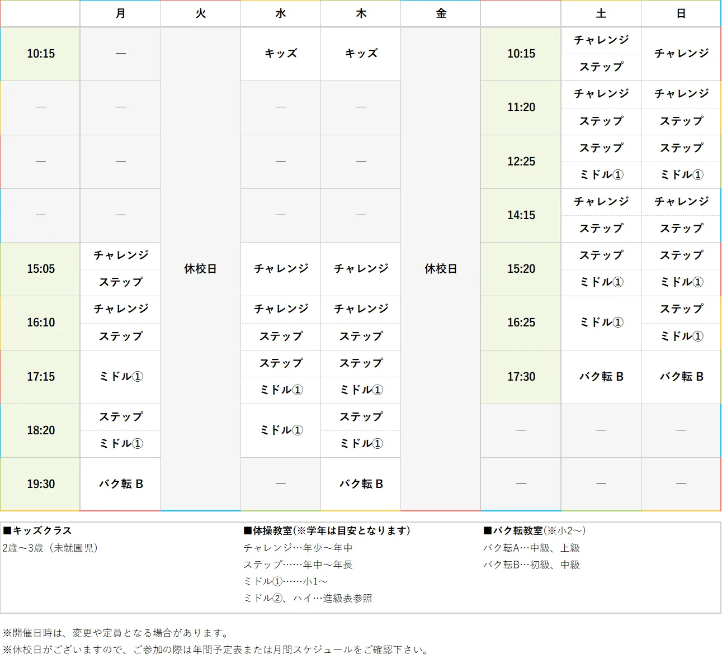Select the キッズ cell under Wednesday
The height and width of the screenshot is (659, 722).
[280, 54]
